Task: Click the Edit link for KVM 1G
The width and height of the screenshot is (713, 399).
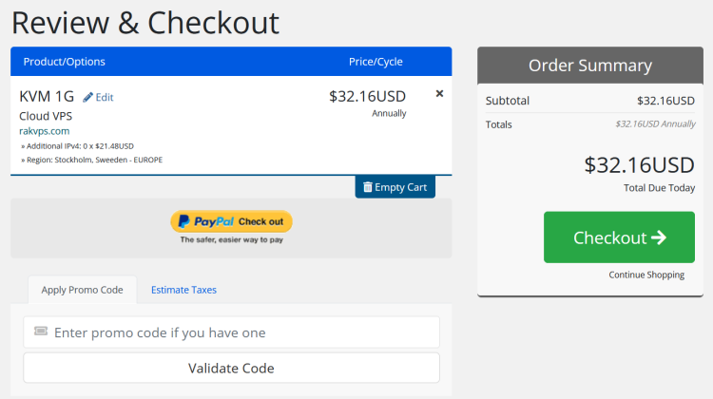Action: tap(98, 97)
